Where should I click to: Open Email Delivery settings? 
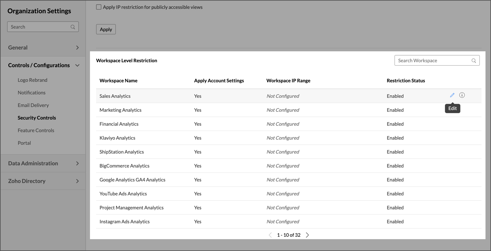(33, 105)
